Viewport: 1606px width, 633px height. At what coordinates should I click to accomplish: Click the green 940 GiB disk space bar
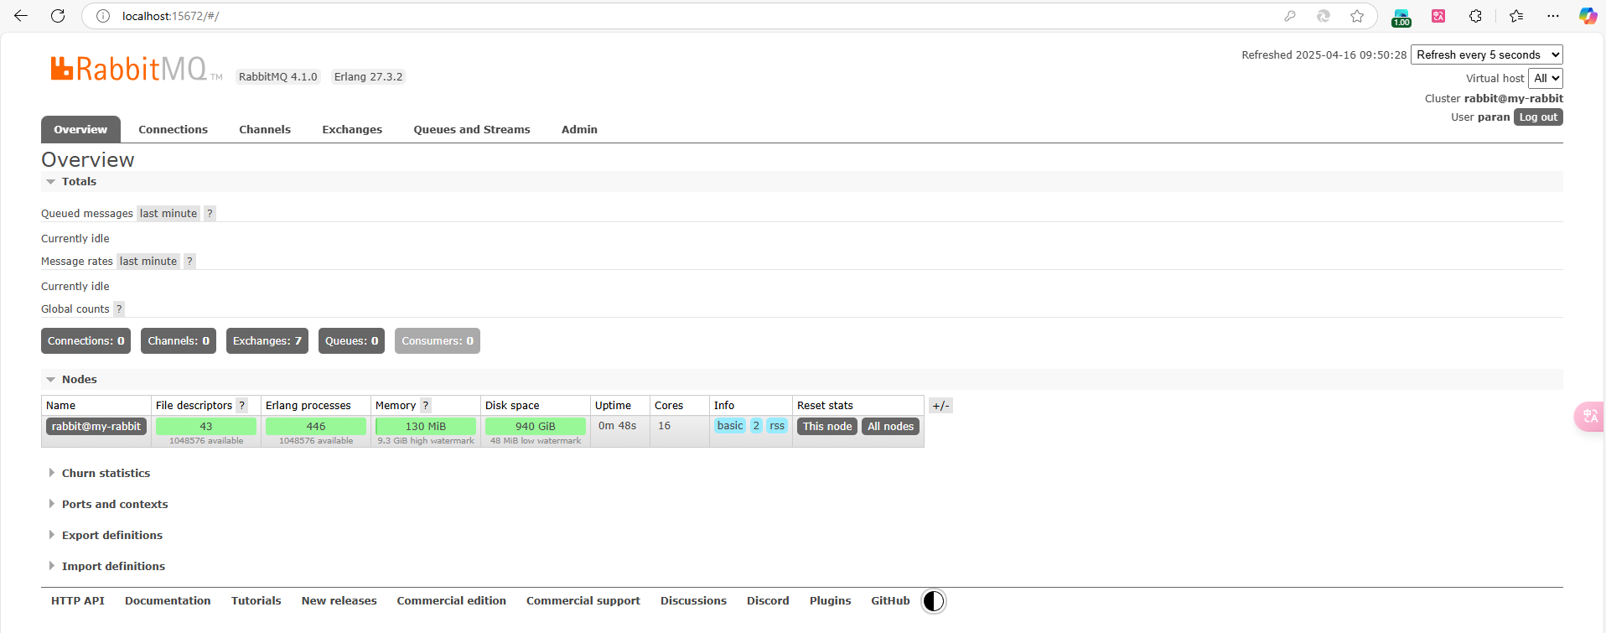(x=536, y=427)
